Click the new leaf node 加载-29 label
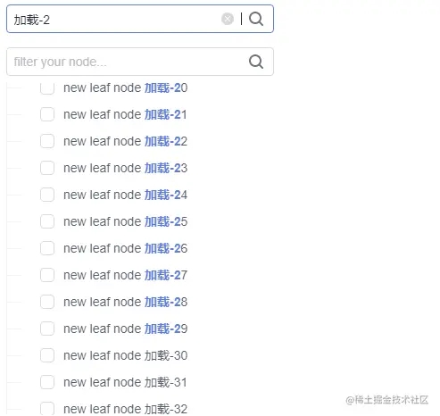440x416 pixels. (x=125, y=329)
